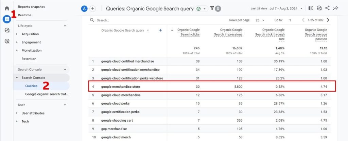Expand the Acquisition topic
This screenshot has height=141, width=348.
click(17, 34)
